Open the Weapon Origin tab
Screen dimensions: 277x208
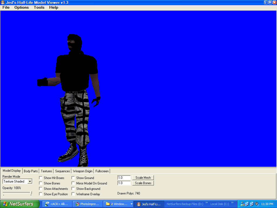[x=83, y=171]
